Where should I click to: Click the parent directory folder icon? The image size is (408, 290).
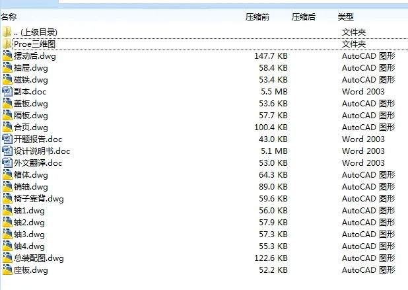click(x=7, y=32)
